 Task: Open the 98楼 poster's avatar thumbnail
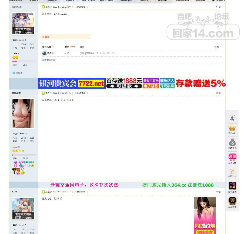(23, 113)
